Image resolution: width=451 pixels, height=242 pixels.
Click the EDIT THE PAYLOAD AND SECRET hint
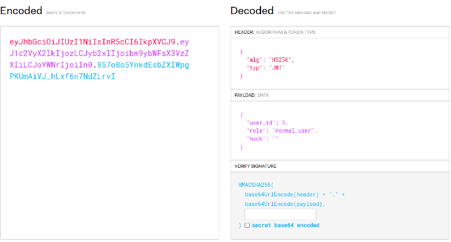pos(307,13)
